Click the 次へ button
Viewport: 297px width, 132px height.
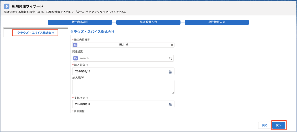coord(279,125)
